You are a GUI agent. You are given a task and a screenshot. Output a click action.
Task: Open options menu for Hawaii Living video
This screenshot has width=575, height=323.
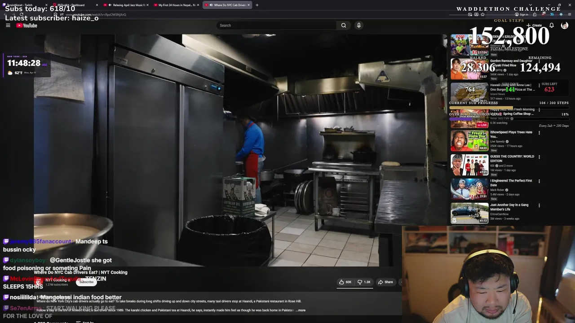[539, 85]
